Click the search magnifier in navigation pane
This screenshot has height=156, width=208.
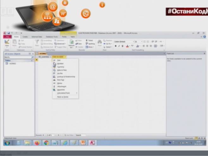coord(33,57)
